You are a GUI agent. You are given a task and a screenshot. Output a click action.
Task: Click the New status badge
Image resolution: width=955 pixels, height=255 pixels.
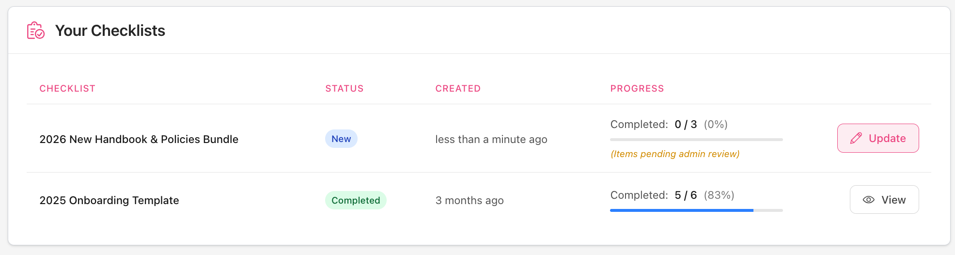[x=341, y=139]
